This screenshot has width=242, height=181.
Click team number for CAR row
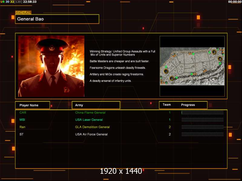170,113
